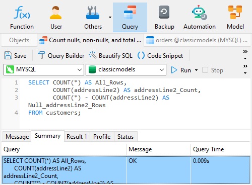Click the Message column header
Image resolution: width=252 pixels, height=185 pixels.
click(158, 149)
